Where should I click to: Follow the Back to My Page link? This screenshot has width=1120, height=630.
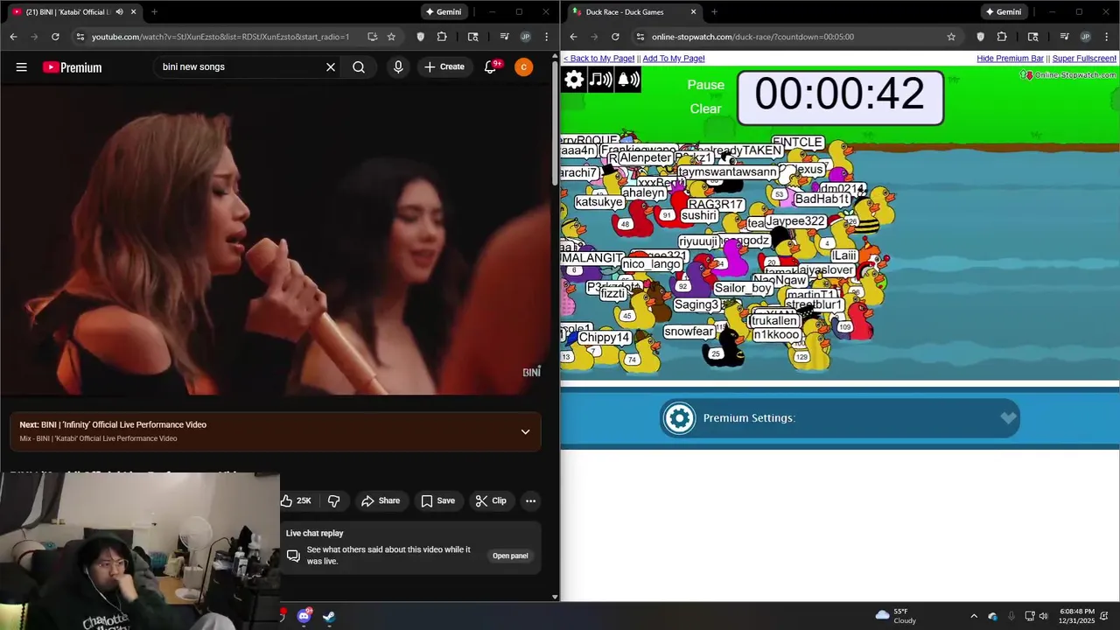tap(598, 59)
